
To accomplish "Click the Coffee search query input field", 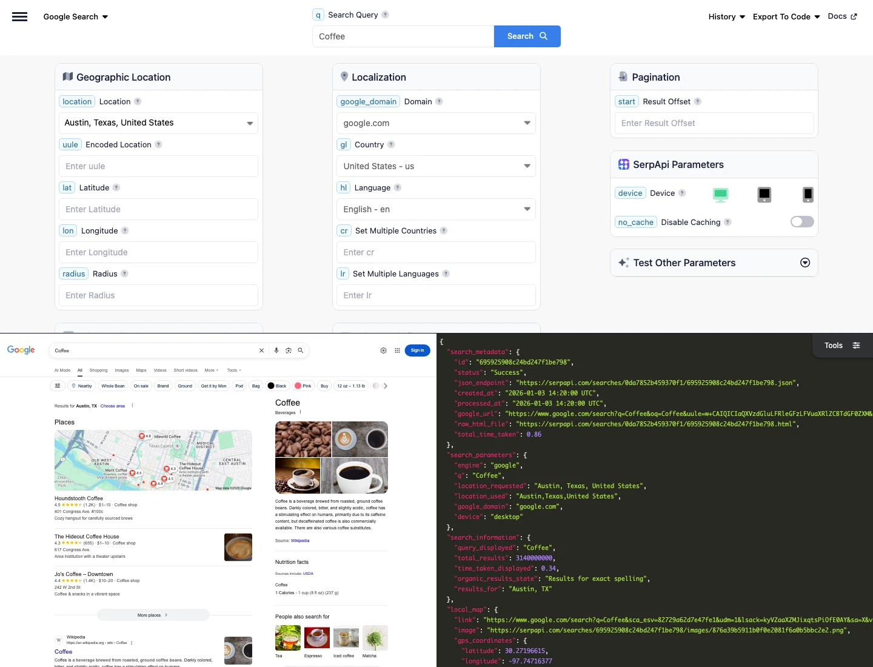I will pyautogui.click(x=403, y=36).
